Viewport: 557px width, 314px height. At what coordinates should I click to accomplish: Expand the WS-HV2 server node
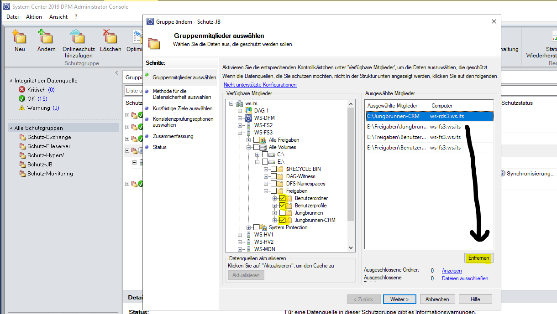point(240,242)
